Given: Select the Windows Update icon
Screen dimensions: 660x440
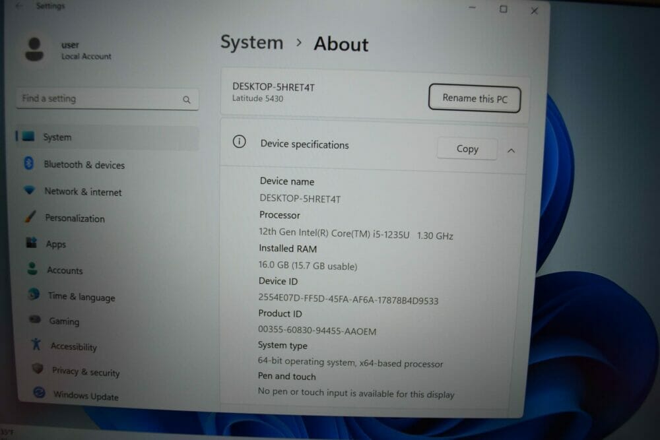Looking at the screenshot, I should pyautogui.click(x=39, y=393).
